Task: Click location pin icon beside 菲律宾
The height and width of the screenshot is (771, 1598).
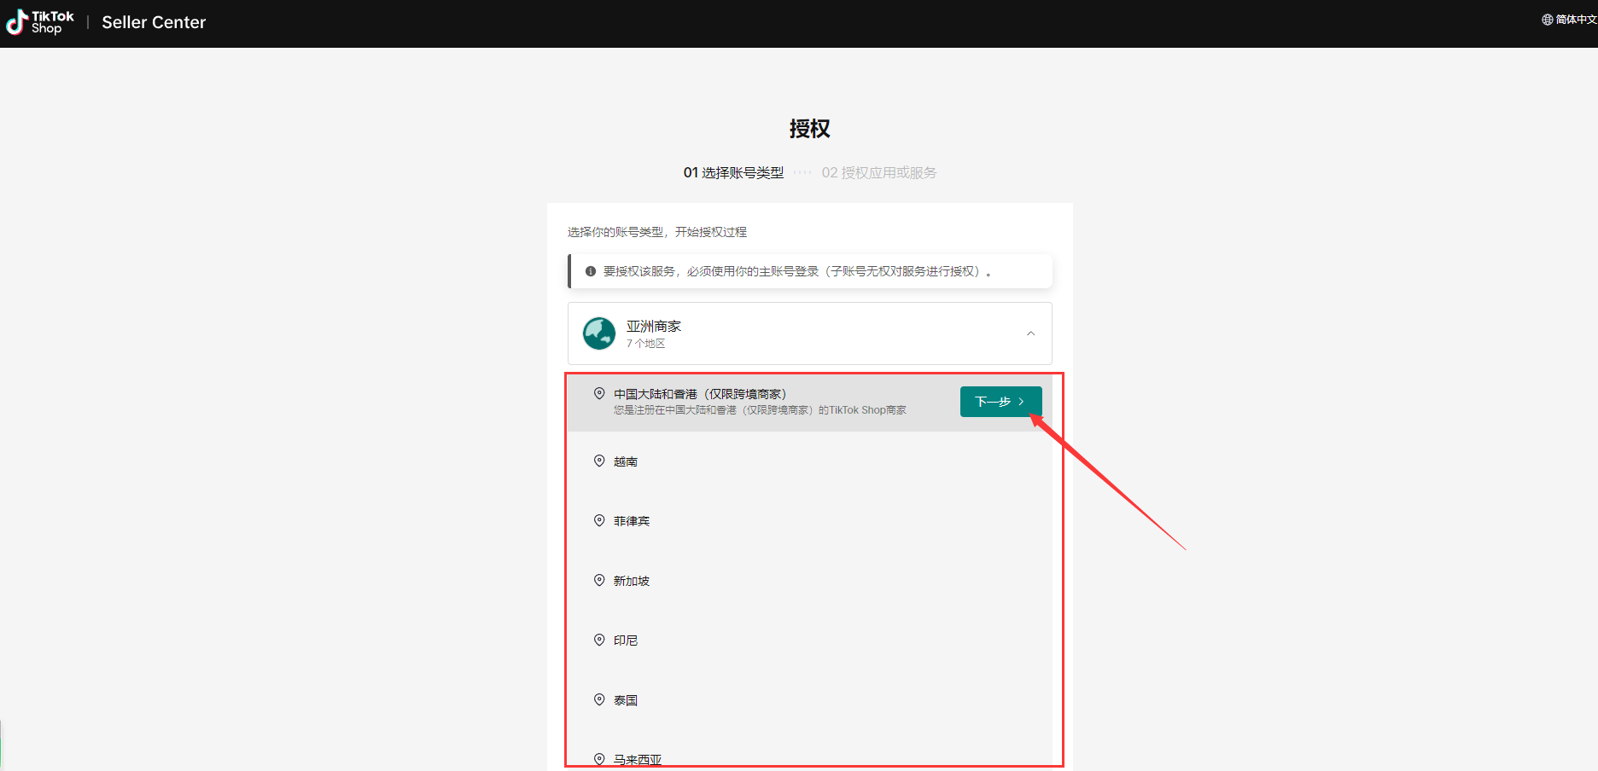Action: [599, 520]
